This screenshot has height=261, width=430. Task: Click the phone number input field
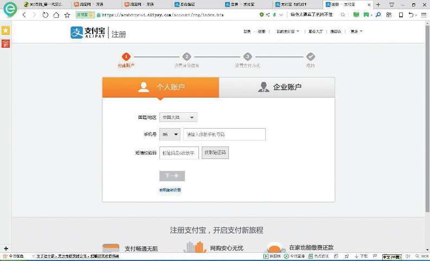pyautogui.click(x=224, y=135)
